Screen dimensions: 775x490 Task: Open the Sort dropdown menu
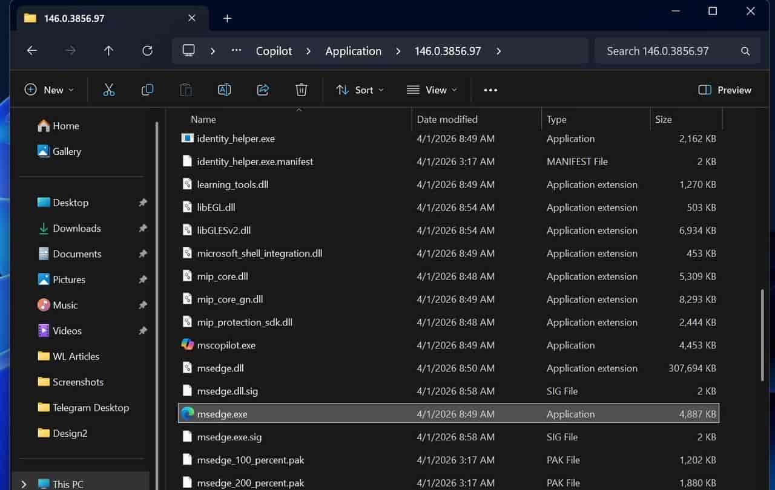tap(360, 90)
